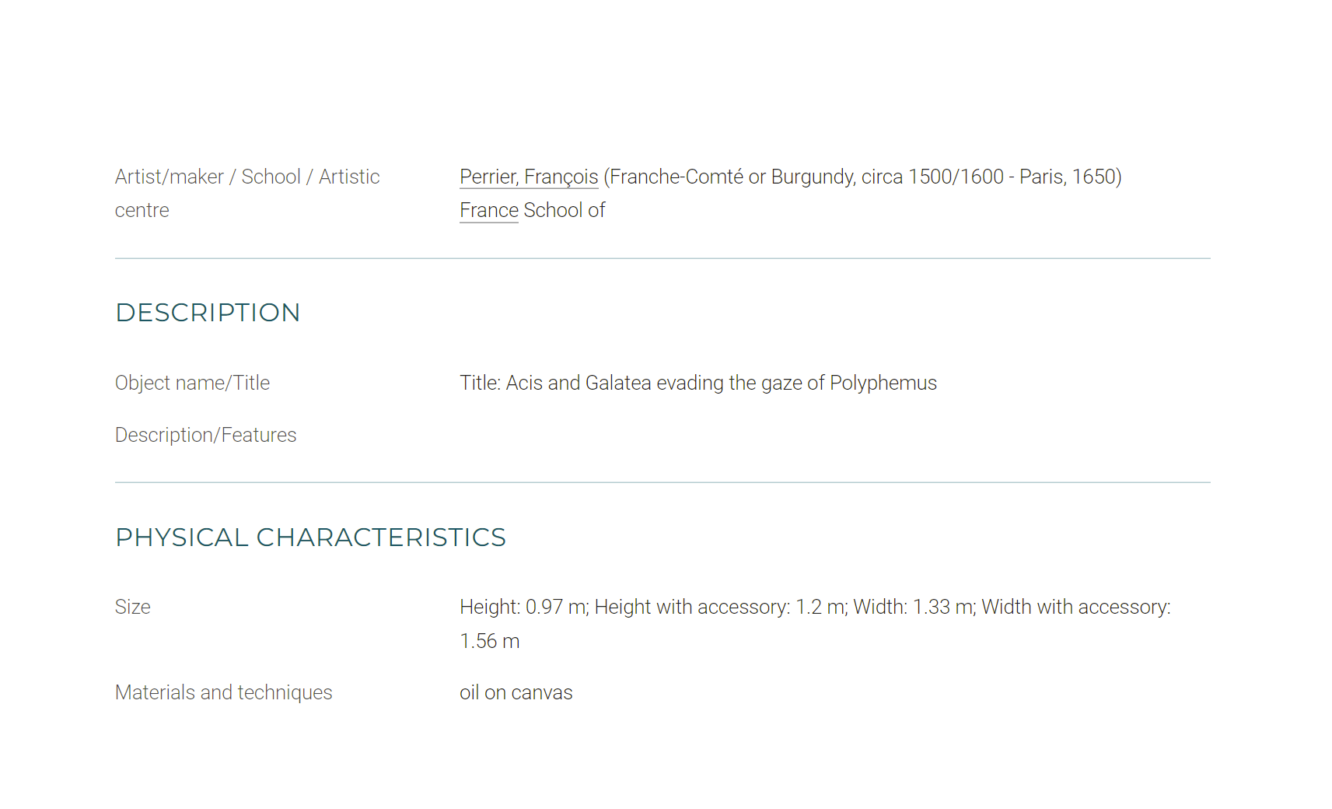Screen dimensions: 1332x809
Task: Click the Paris, 1650 death date text
Action: [x=1067, y=177]
